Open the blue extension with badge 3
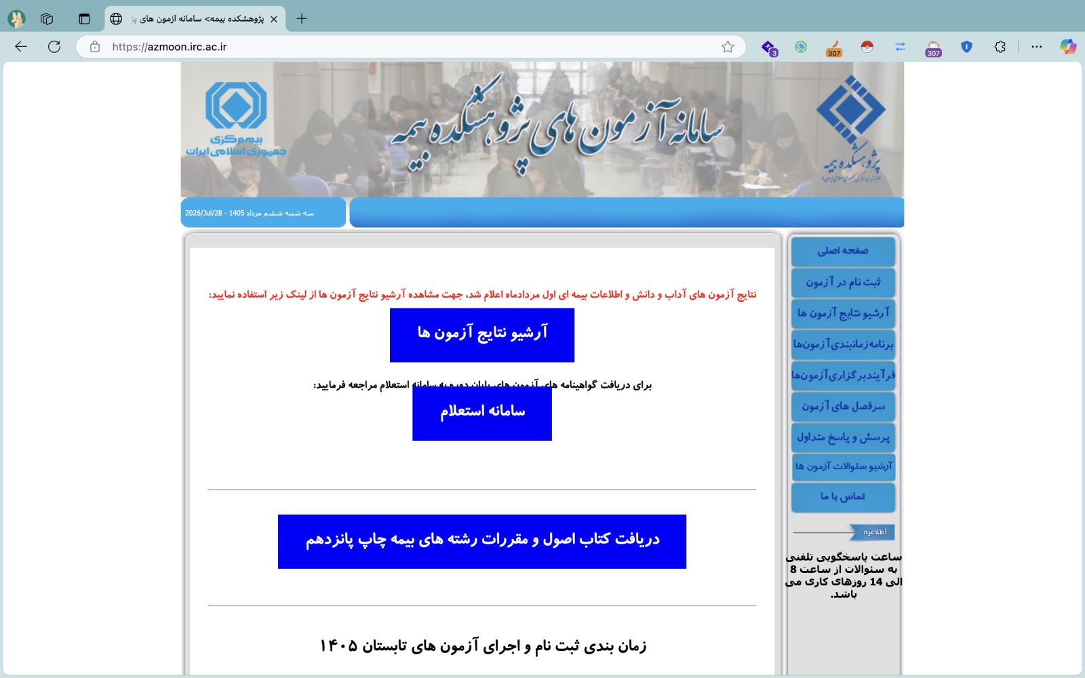The height and width of the screenshot is (678, 1085). click(x=768, y=47)
